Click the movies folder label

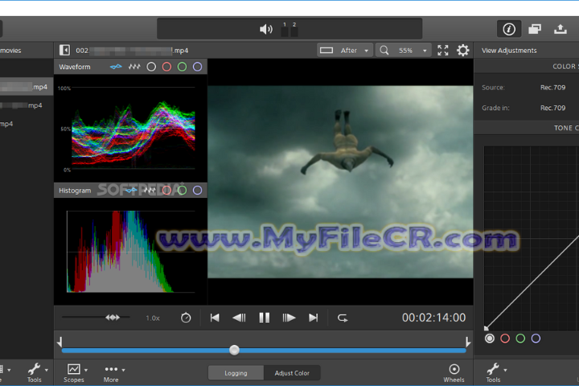10,51
